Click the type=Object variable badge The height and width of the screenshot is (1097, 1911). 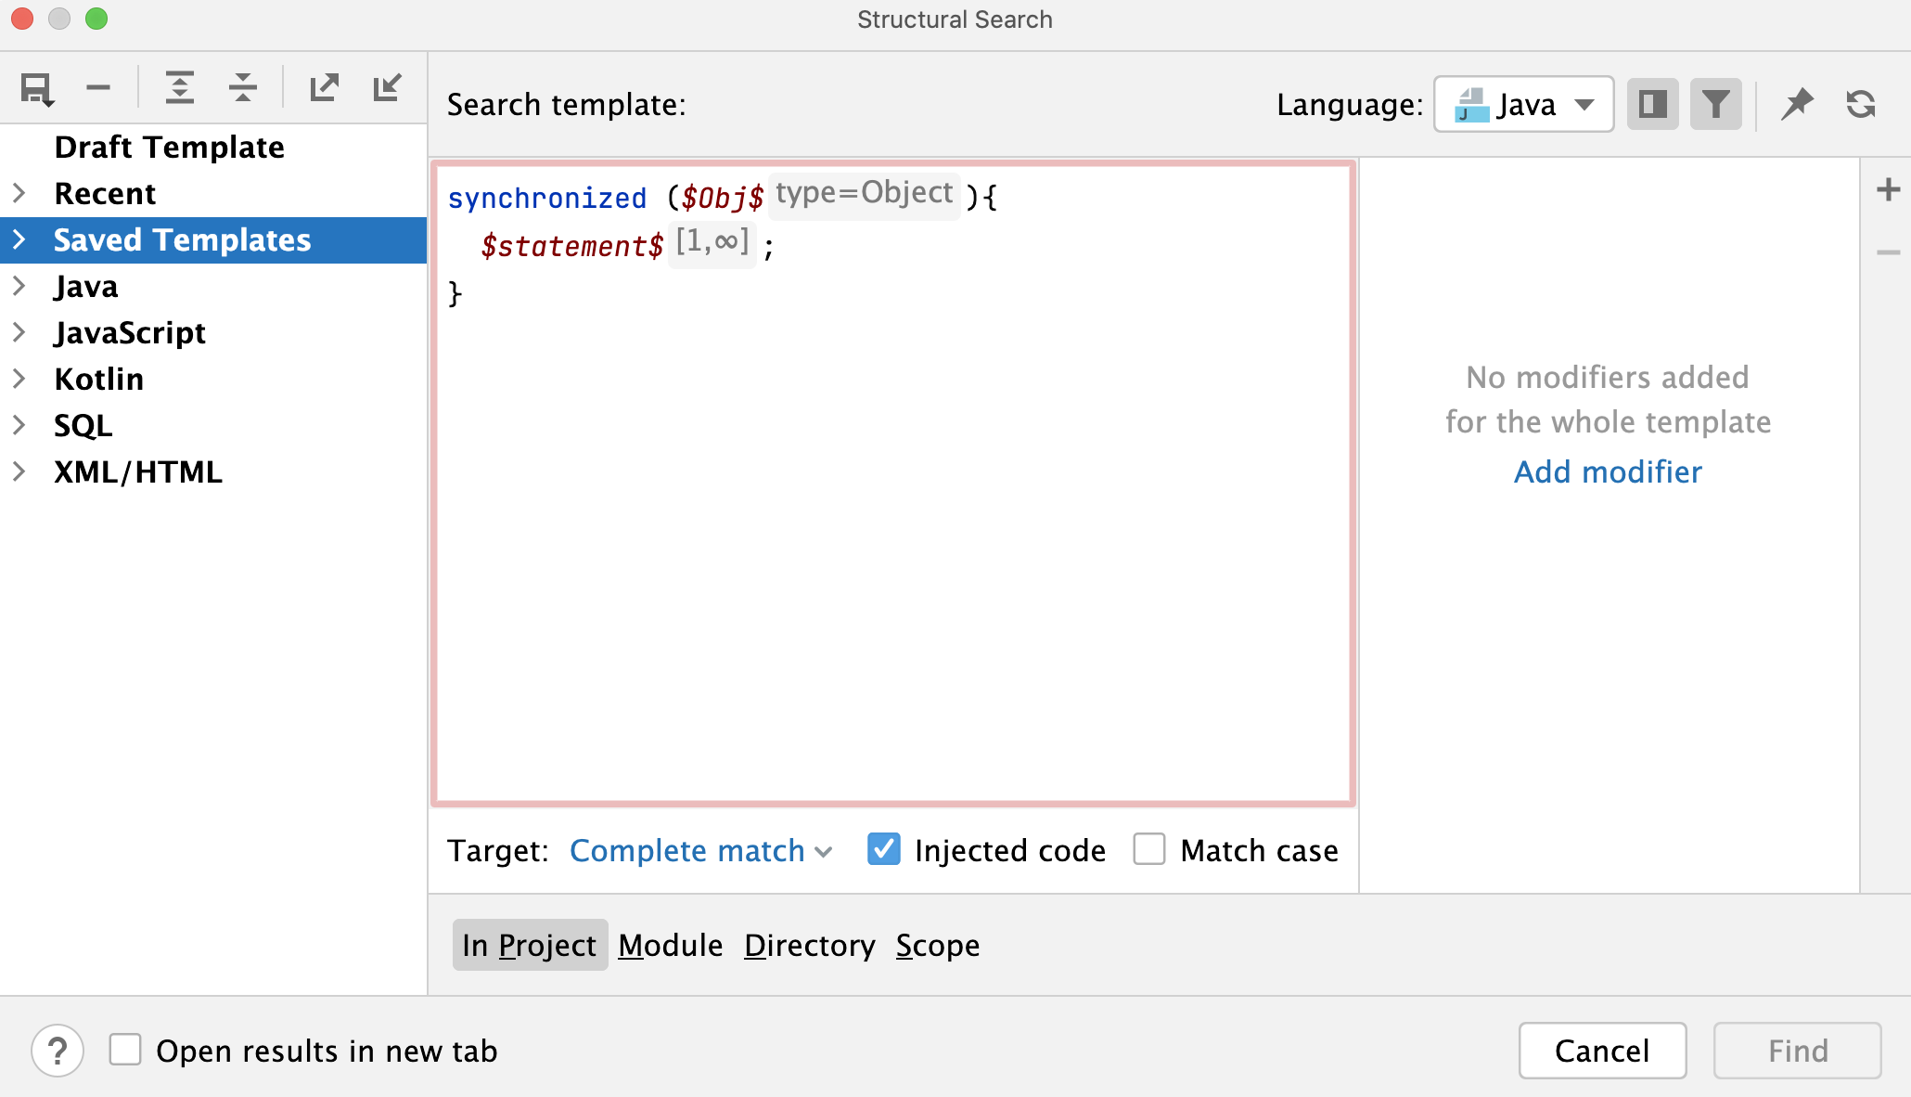[862, 193]
